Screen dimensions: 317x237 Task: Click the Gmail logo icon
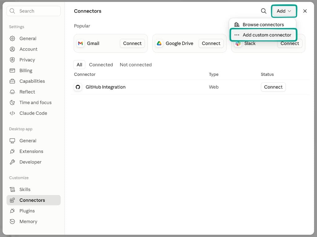[x=80, y=43]
